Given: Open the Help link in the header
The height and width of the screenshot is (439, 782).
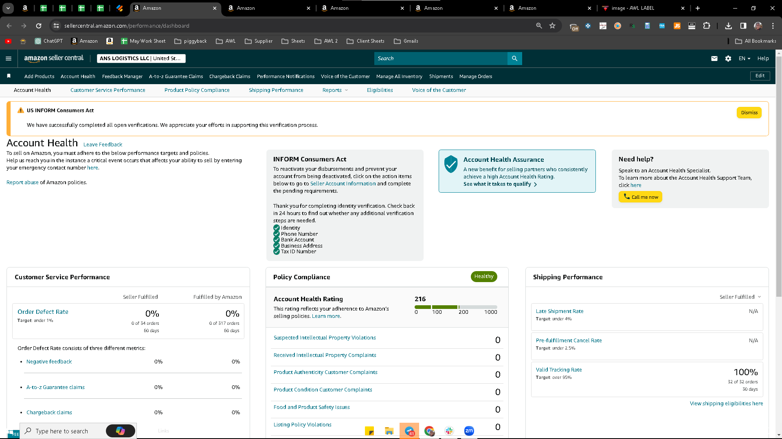Looking at the screenshot, I should tap(763, 59).
